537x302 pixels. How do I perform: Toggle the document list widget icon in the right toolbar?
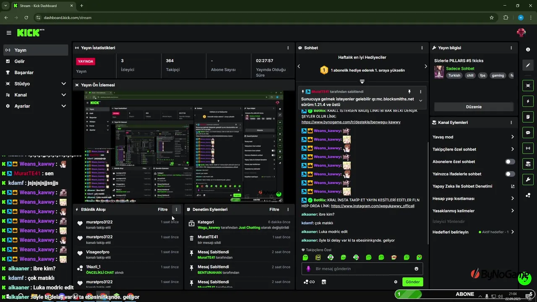[x=528, y=117]
